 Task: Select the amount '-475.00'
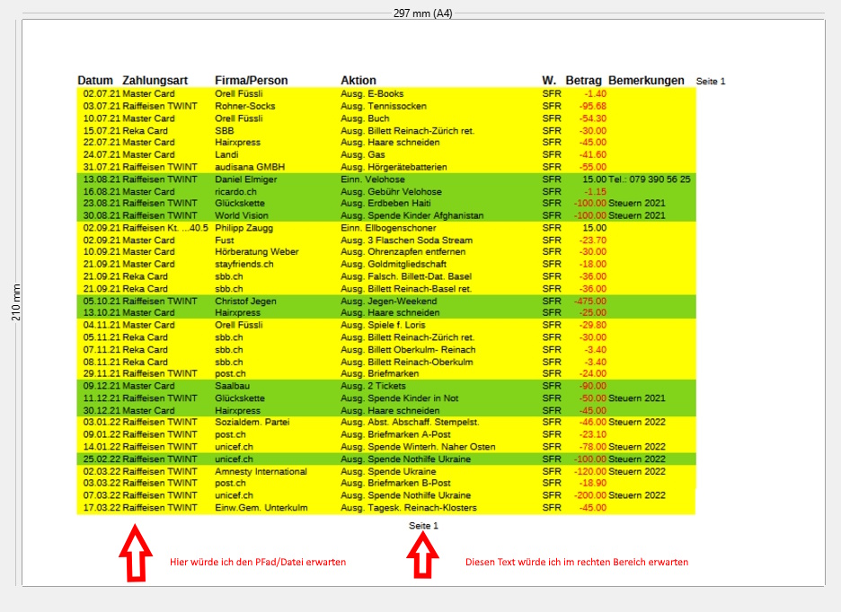pos(590,302)
